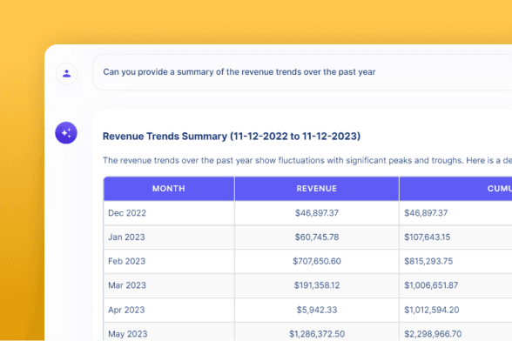Select the Mar 2023 month cell

click(x=169, y=285)
